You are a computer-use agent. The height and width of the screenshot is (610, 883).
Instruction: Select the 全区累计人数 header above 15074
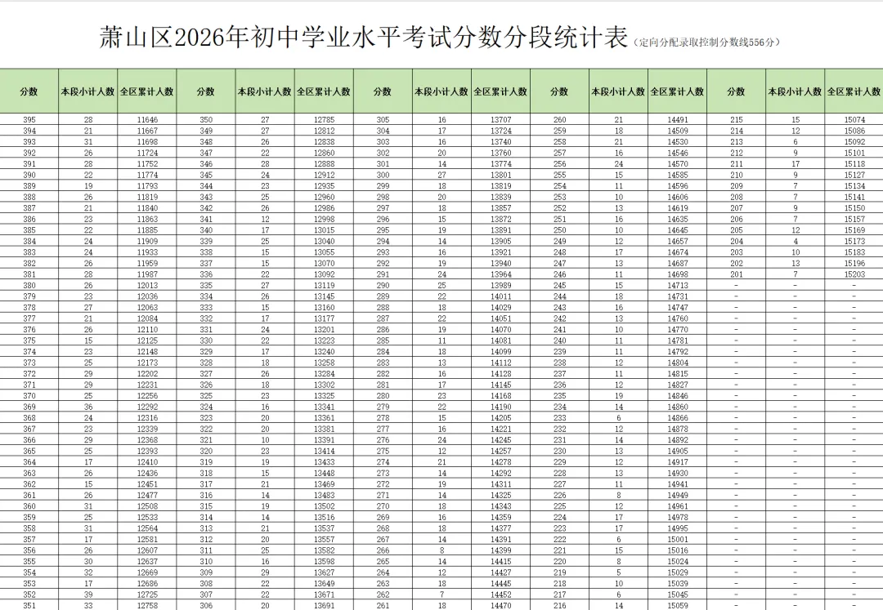854,91
